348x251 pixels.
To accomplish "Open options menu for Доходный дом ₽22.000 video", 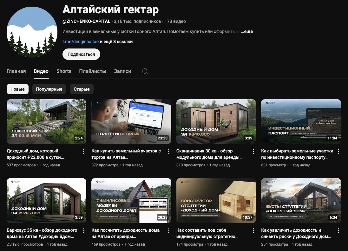I will (x=84, y=151).
